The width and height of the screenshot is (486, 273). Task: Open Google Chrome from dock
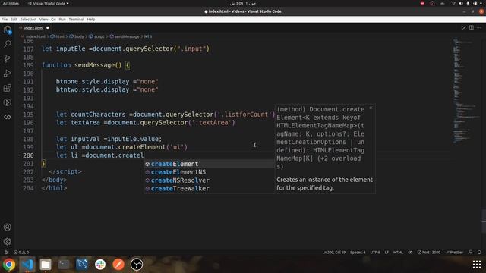(9, 265)
